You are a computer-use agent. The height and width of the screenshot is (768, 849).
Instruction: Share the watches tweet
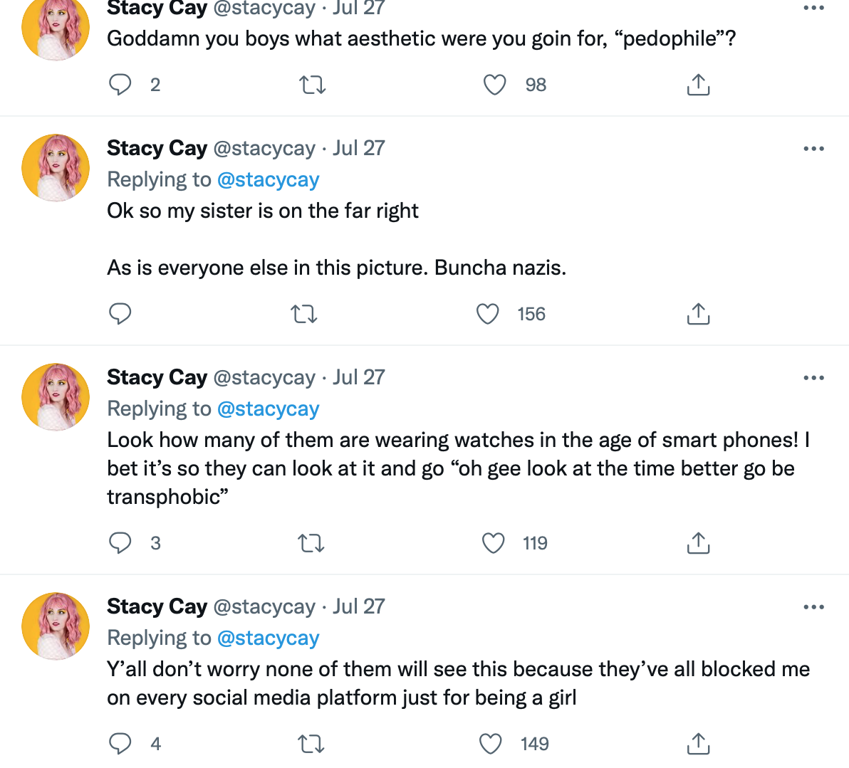(698, 543)
